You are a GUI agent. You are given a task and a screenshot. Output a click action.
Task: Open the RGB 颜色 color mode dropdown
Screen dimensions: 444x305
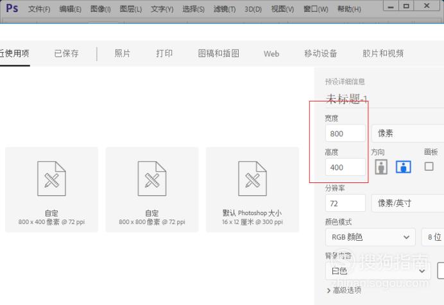370,237
